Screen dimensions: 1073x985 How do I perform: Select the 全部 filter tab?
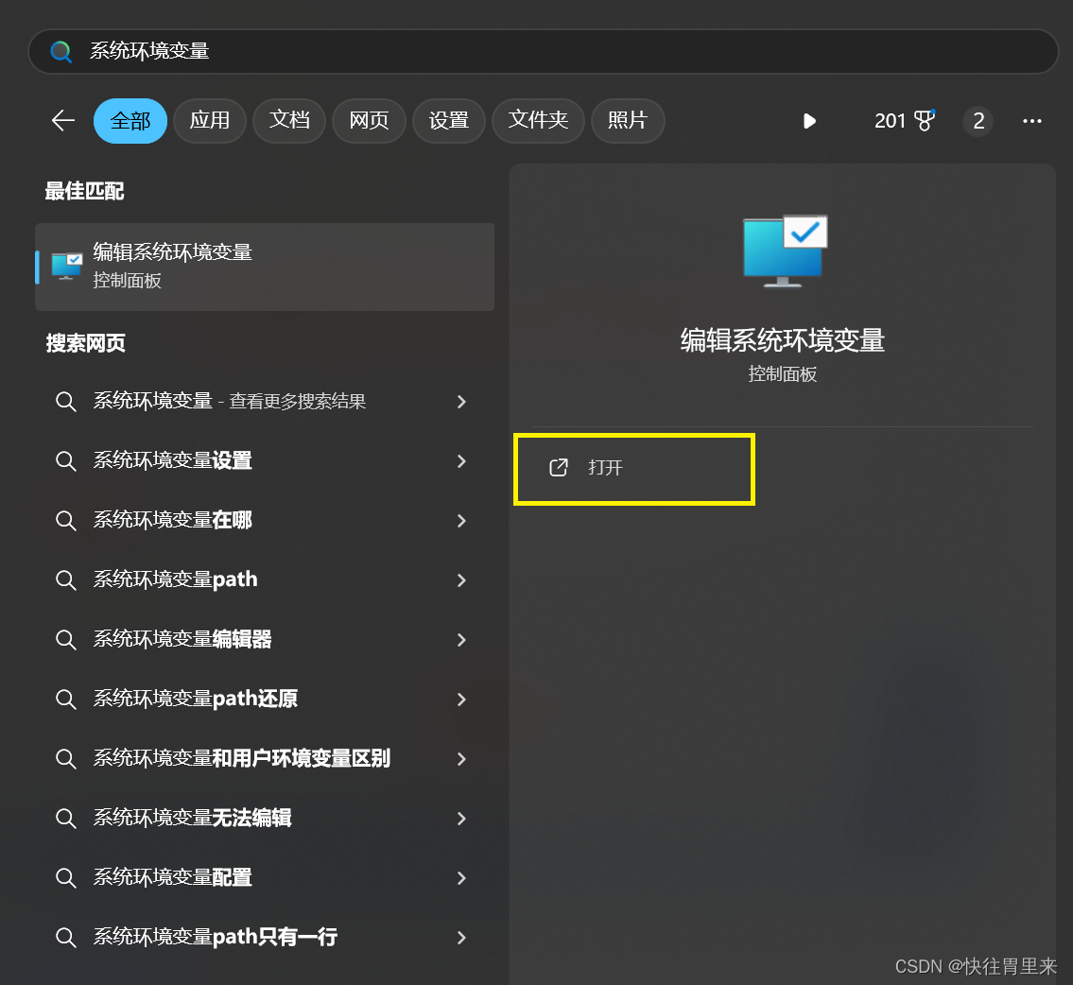[130, 121]
